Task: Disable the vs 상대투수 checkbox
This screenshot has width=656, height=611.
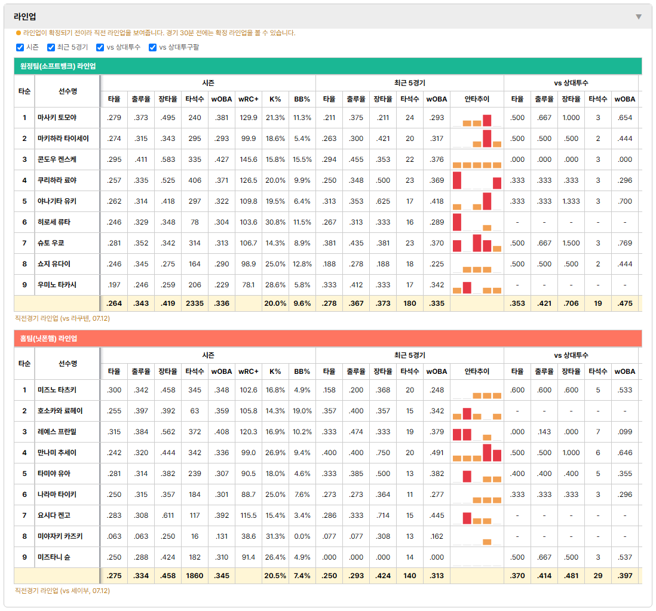Action: [100, 47]
